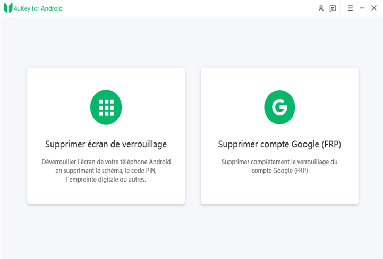Select the "Supprimer compte Google (FRP)" heading
The width and height of the screenshot is (383, 259).
(279, 144)
